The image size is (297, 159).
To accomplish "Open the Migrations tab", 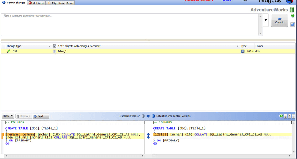I will point(56,3).
